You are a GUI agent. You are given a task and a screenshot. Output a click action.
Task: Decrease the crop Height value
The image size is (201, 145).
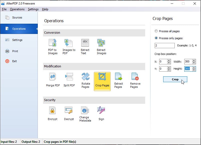pos(194,70)
